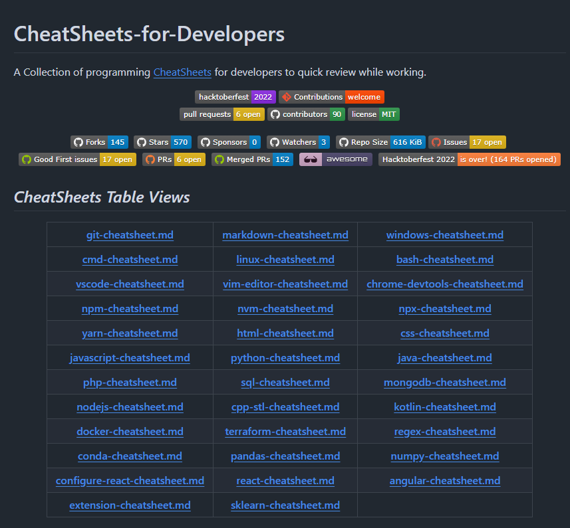Open npm-cheatsheet.md
570x528 pixels.
[x=130, y=309]
